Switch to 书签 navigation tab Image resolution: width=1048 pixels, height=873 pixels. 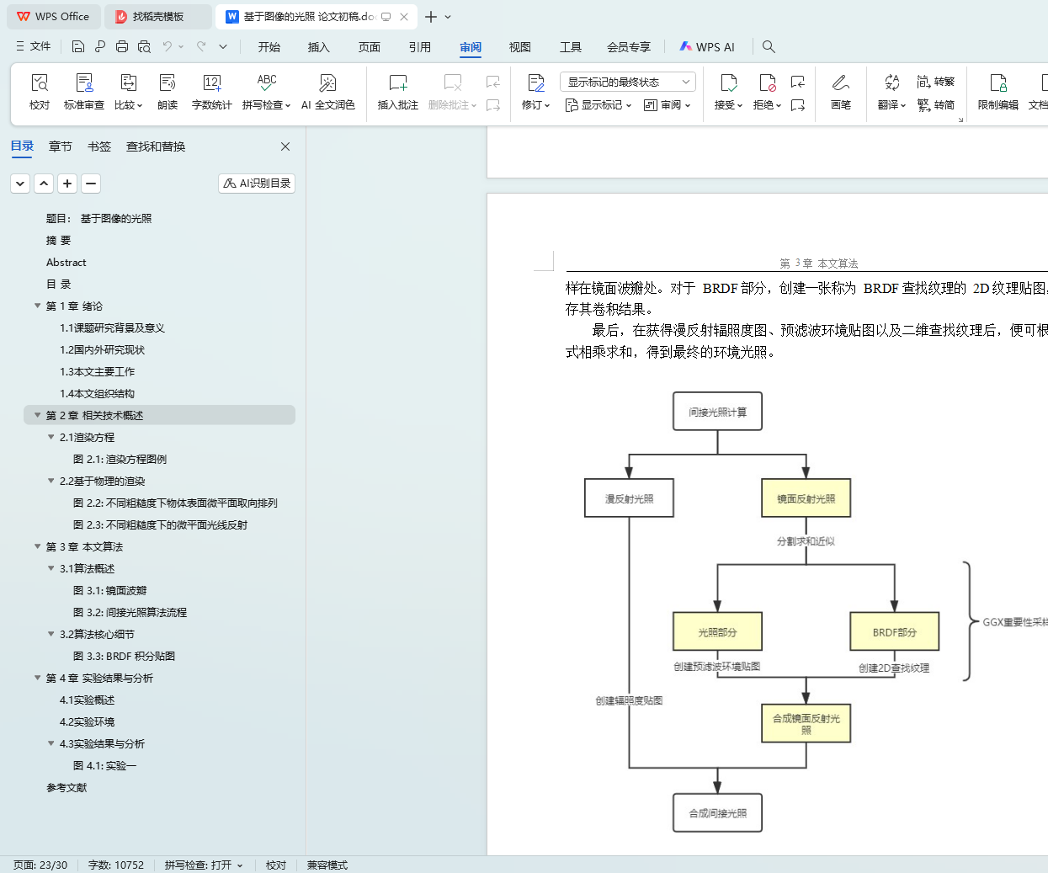(99, 146)
